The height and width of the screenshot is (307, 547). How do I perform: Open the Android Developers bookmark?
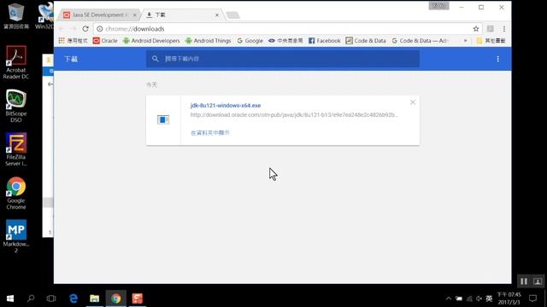(x=151, y=41)
